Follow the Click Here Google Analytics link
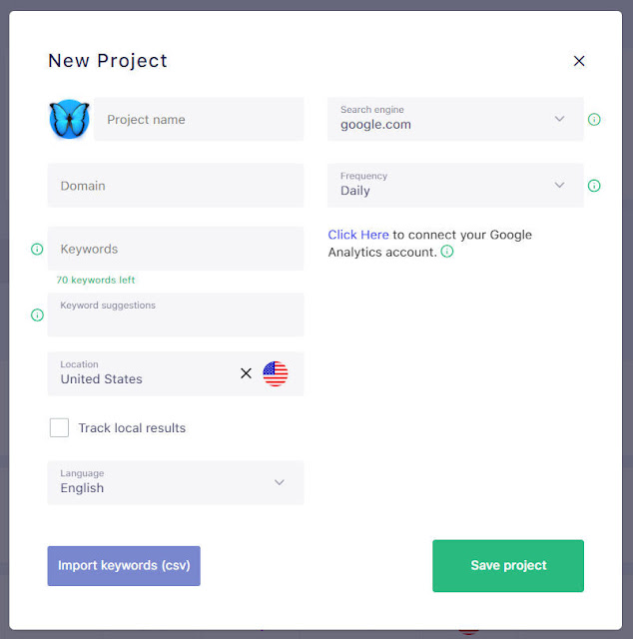This screenshot has width=633, height=639. pos(358,235)
